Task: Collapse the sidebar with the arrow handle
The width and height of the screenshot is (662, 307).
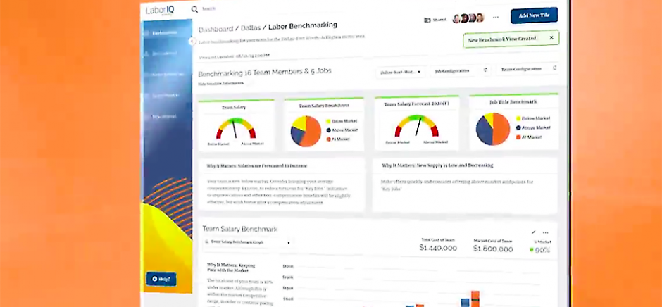Action: point(192,41)
